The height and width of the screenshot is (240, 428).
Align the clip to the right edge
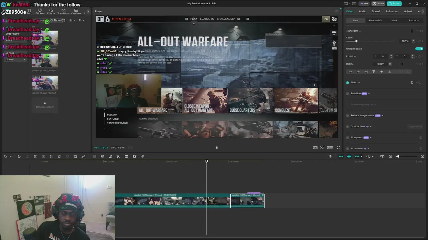366,72
